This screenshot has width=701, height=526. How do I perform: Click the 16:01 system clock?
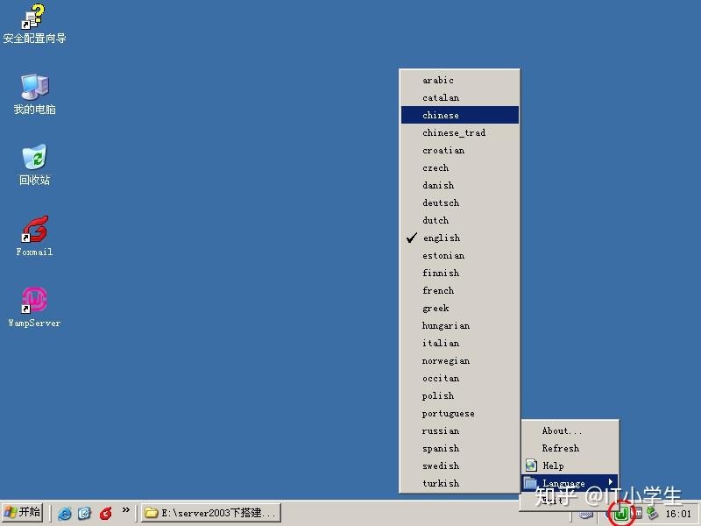pyautogui.click(x=678, y=514)
